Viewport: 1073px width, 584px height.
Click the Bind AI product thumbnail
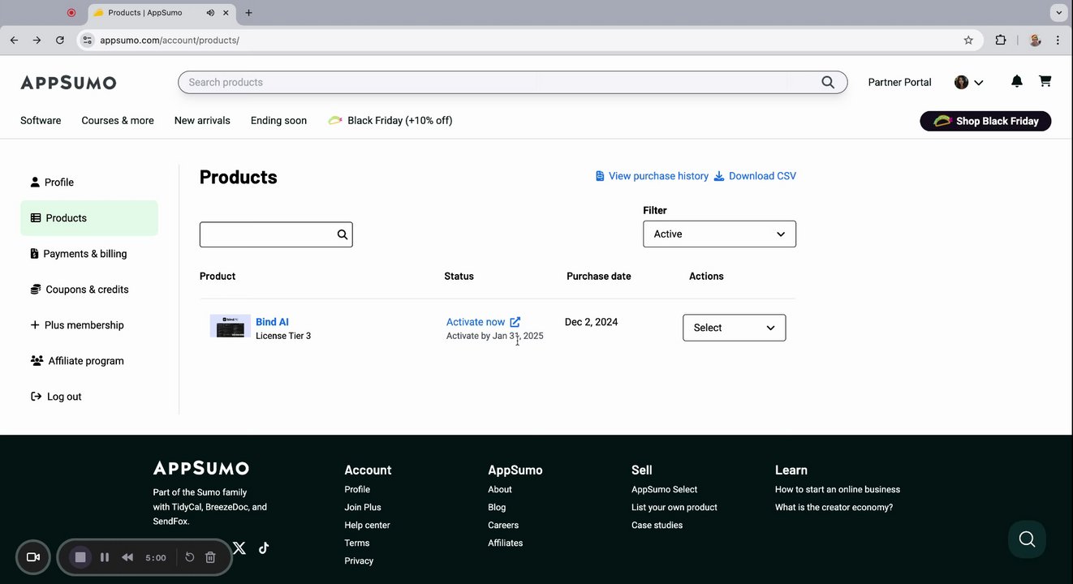click(230, 326)
